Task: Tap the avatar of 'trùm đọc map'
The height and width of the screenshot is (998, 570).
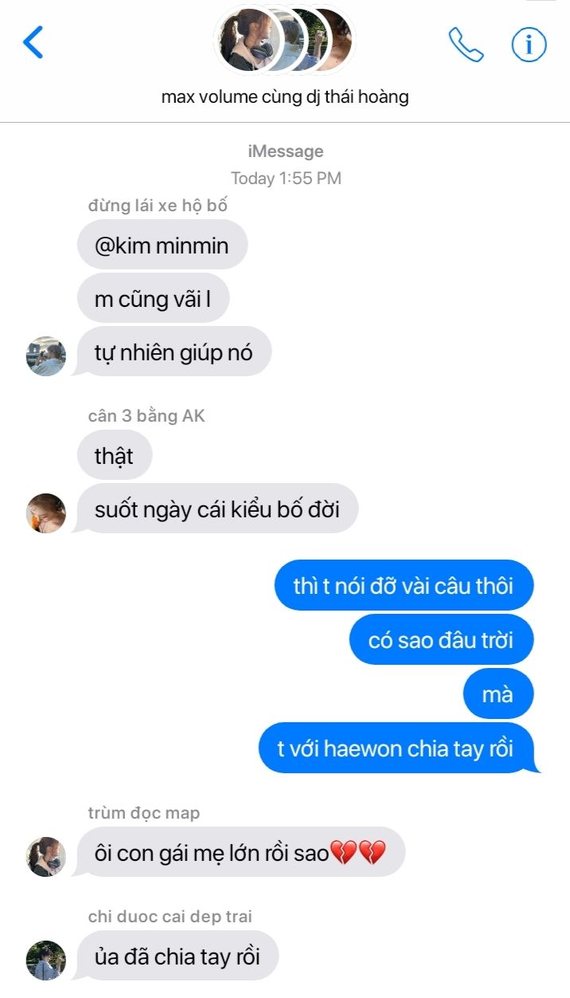Action: pos(46,856)
